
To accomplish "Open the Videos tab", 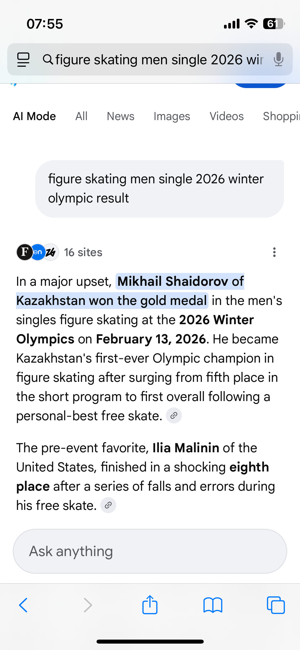I will [x=227, y=116].
